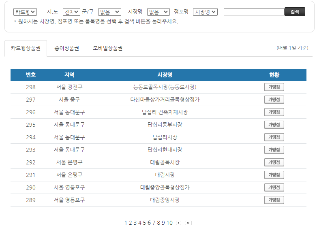Select market name 능동로골목시장(능동로시장)
Viewport: 317px width, 230px height.
tap(165, 87)
